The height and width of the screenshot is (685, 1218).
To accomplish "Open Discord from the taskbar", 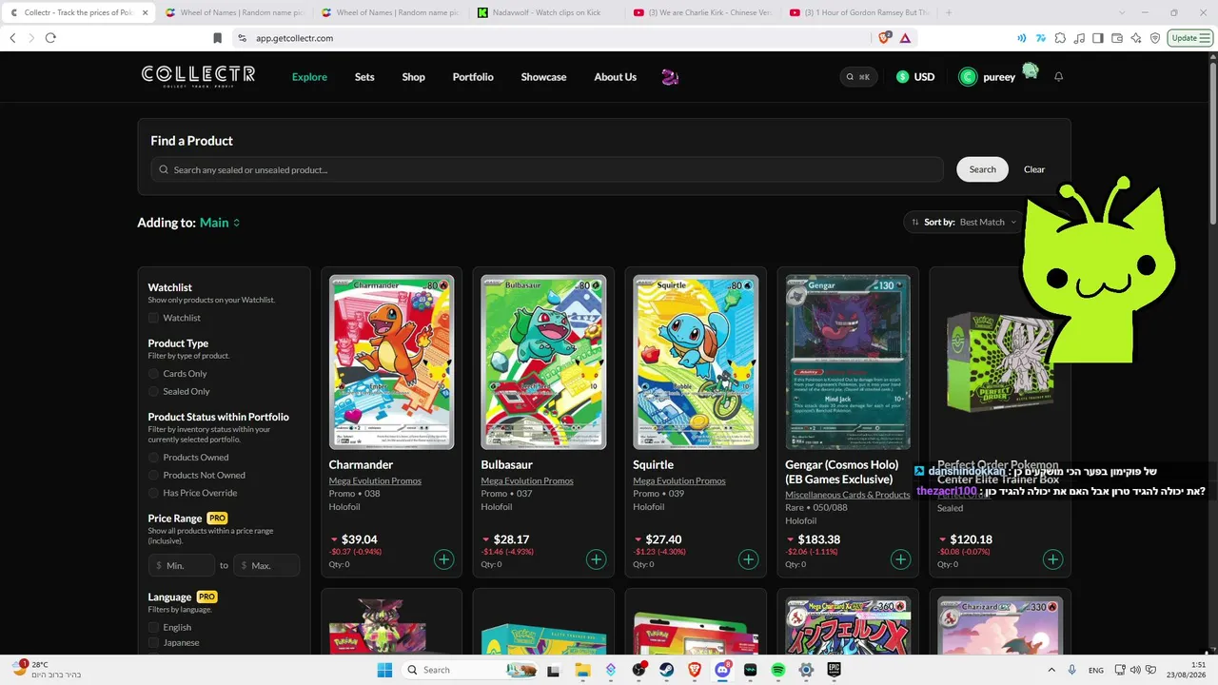I will (x=722, y=670).
